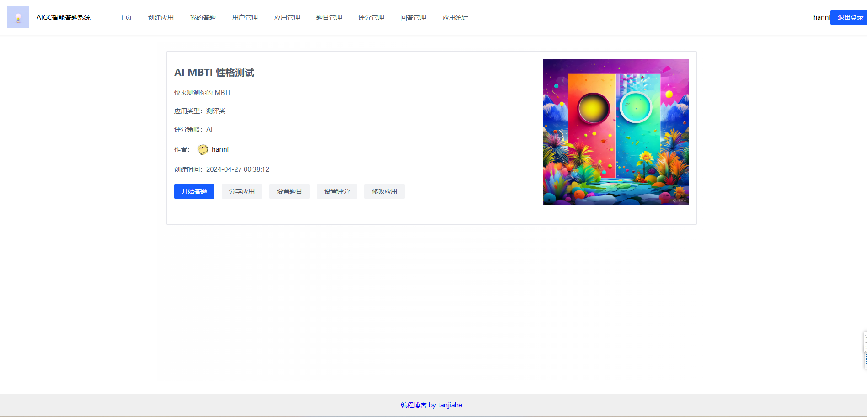867x417 pixels.
Task: Click hanni's author avatar icon
Action: coord(203,149)
